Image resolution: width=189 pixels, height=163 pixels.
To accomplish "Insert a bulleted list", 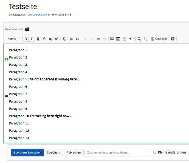I will click(78, 39).
